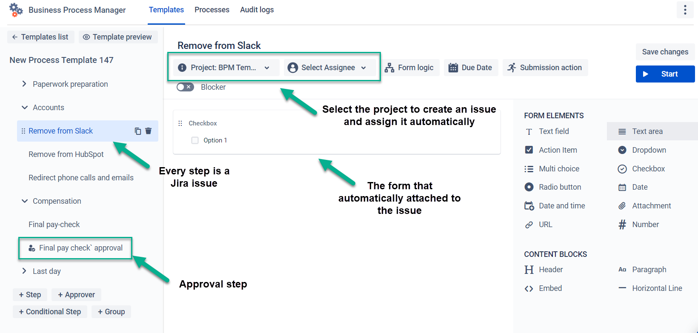Image resolution: width=698 pixels, height=333 pixels.
Task: Expand the Paperwork preparation group
Action: tap(24, 84)
